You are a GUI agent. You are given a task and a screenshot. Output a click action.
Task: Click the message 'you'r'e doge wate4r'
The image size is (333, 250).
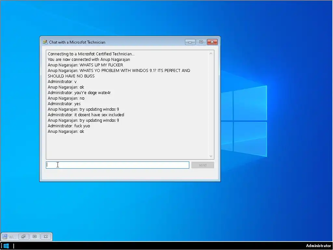[92, 92]
